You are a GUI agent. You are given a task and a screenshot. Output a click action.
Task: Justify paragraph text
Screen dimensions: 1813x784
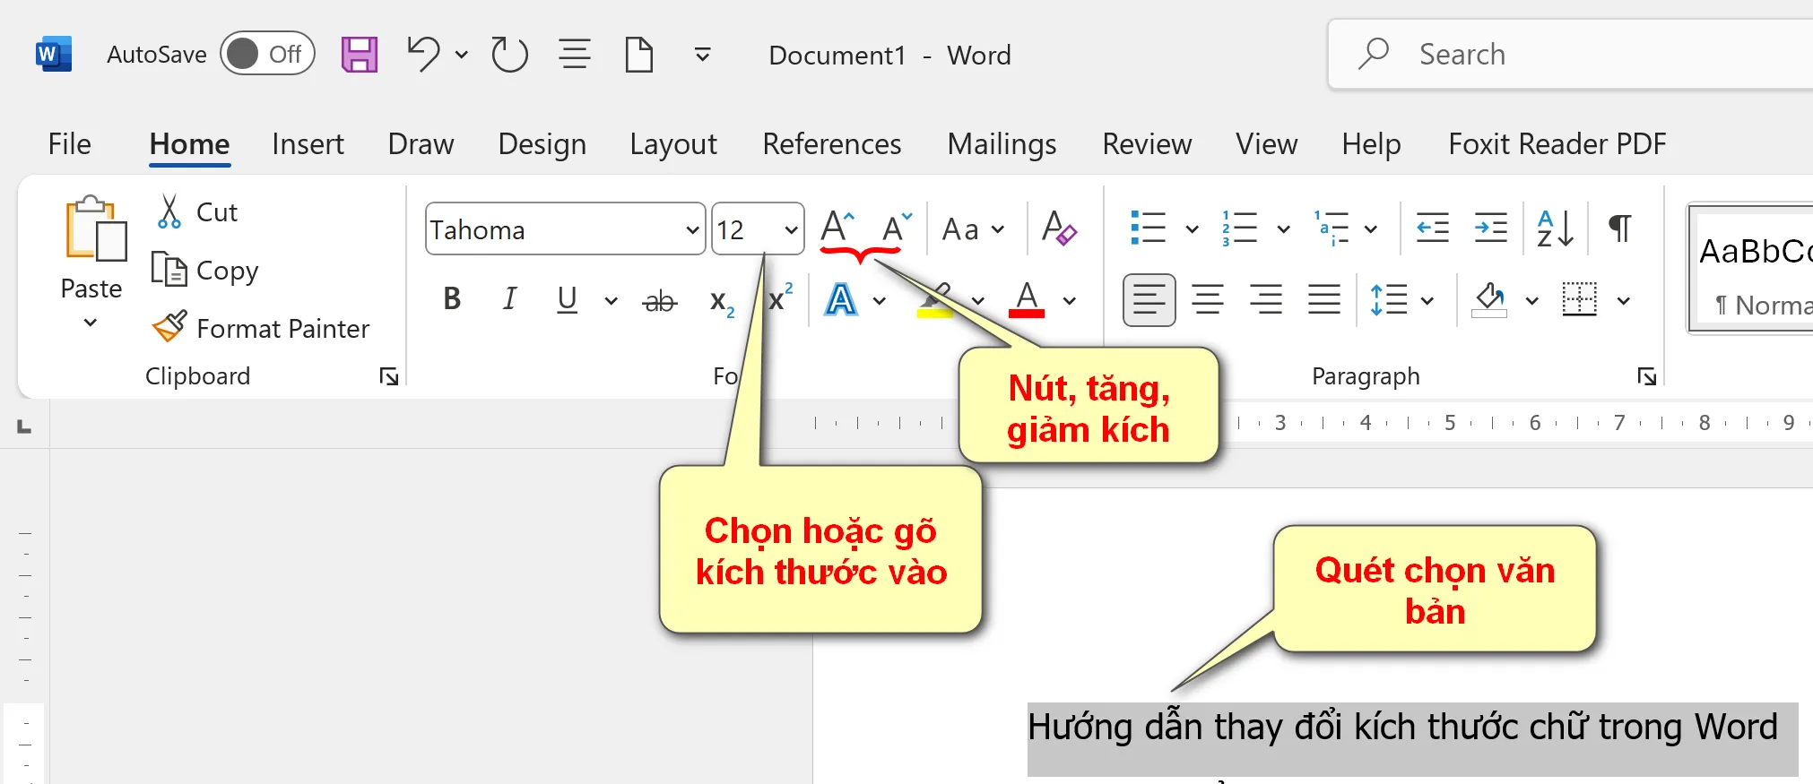(x=1323, y=299)
